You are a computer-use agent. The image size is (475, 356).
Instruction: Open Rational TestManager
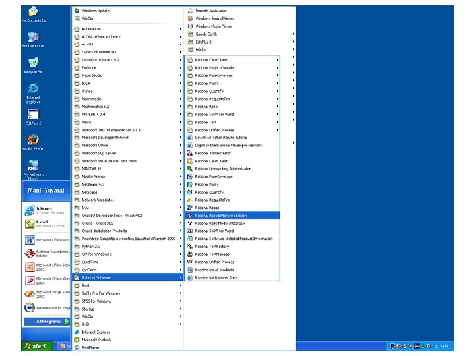(x=232, y=254)
